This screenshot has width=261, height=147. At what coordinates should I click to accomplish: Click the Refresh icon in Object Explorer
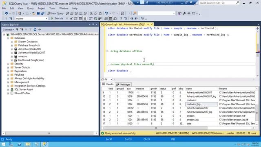35,29
